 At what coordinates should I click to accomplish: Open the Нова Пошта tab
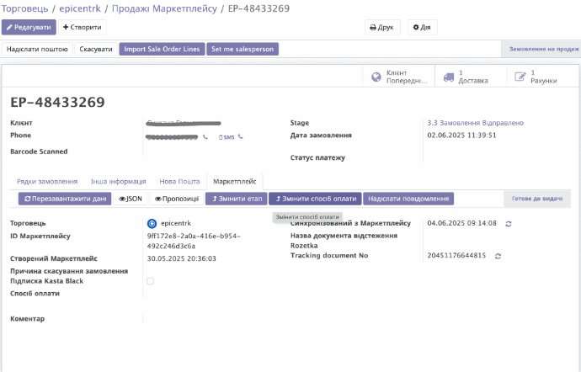179,182
